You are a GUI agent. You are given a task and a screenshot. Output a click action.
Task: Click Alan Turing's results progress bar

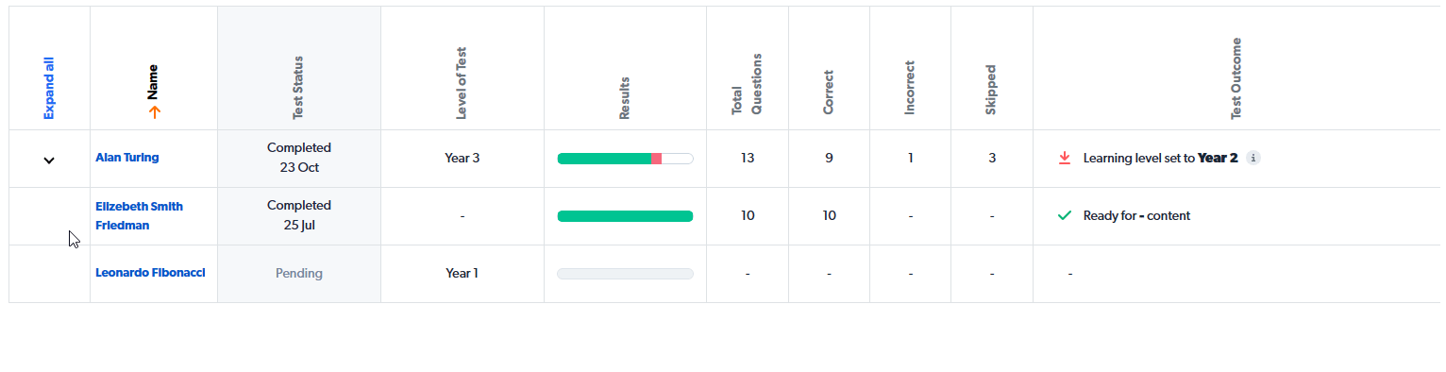625,159
